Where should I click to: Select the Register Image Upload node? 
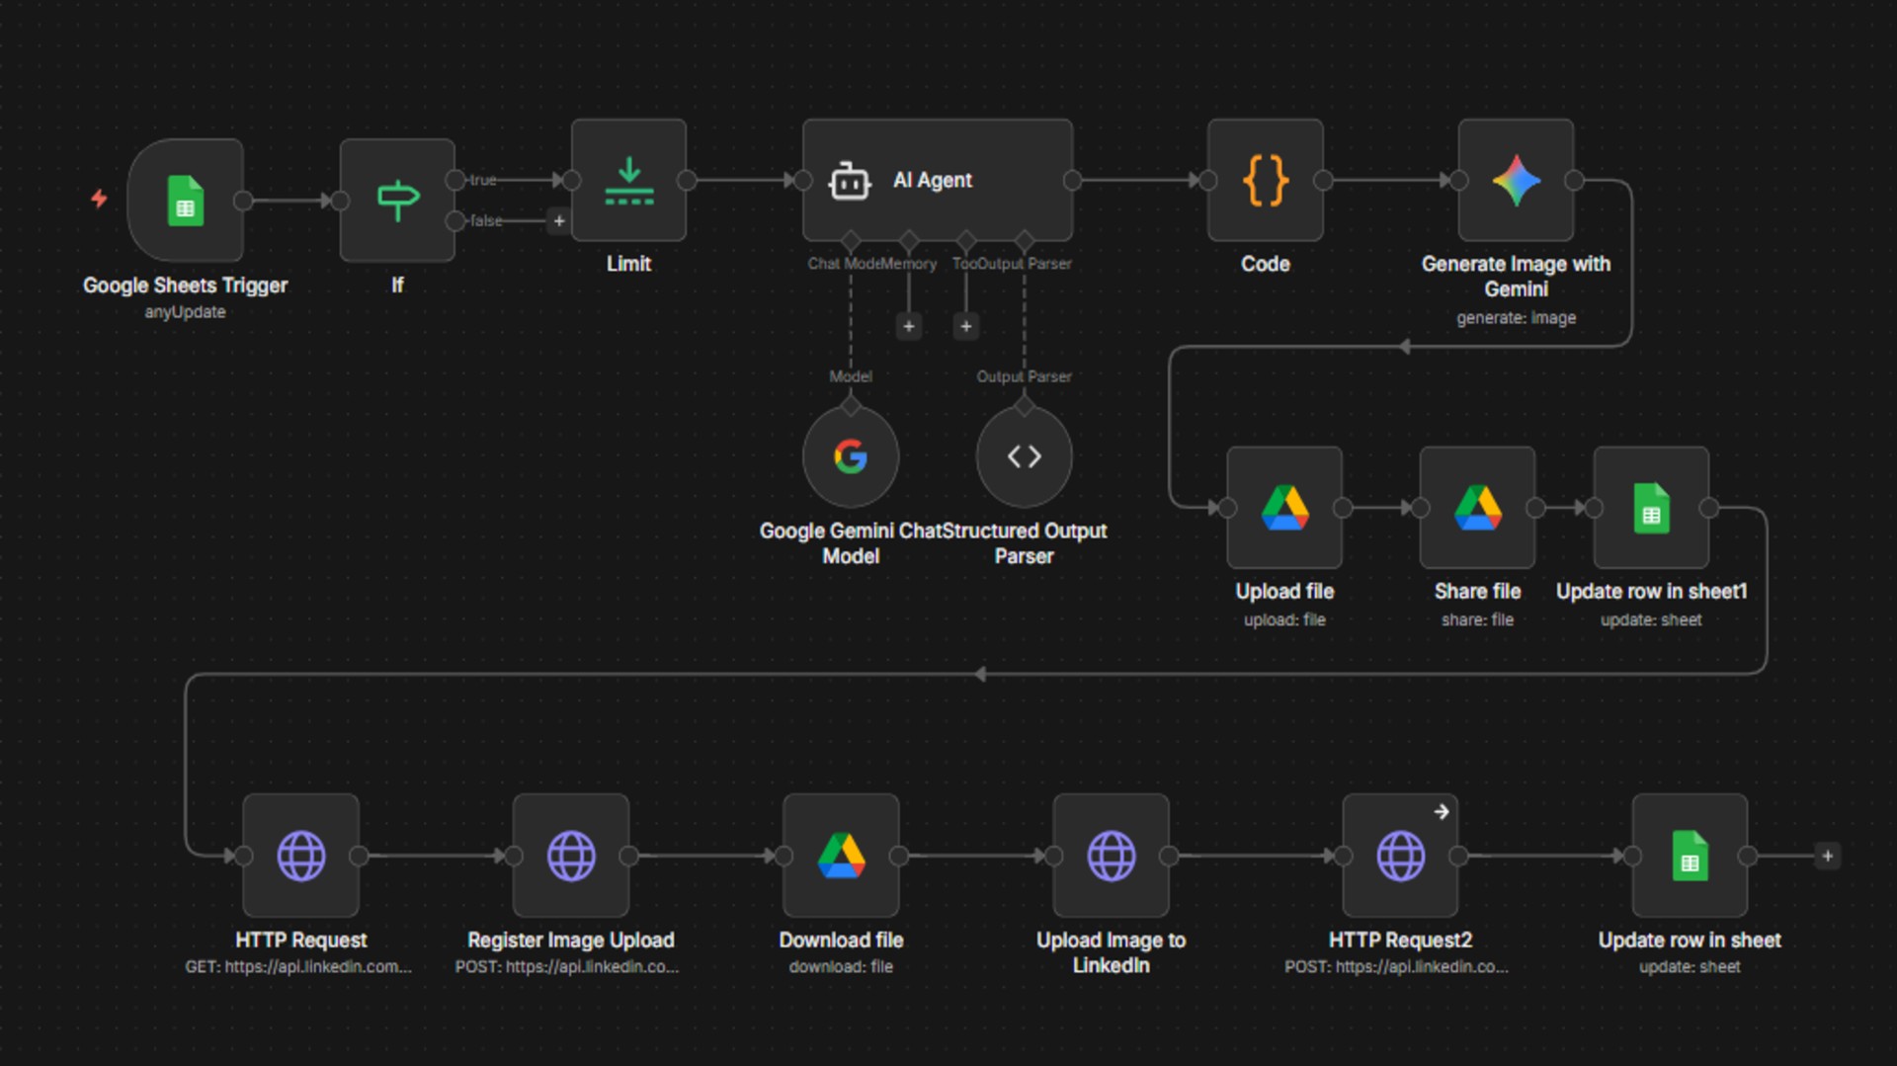[571, 856]
